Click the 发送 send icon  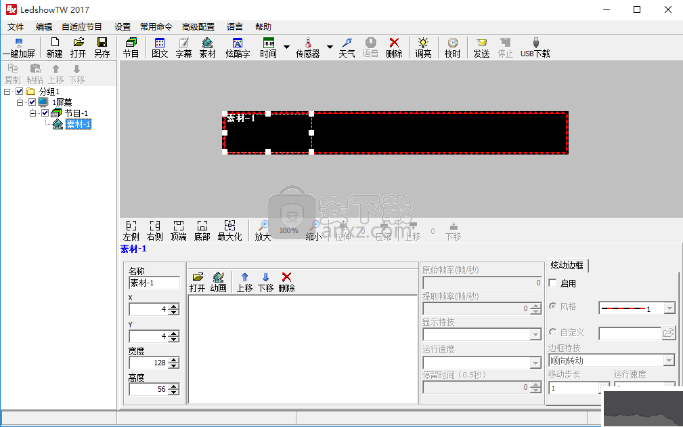pos(481,47)
